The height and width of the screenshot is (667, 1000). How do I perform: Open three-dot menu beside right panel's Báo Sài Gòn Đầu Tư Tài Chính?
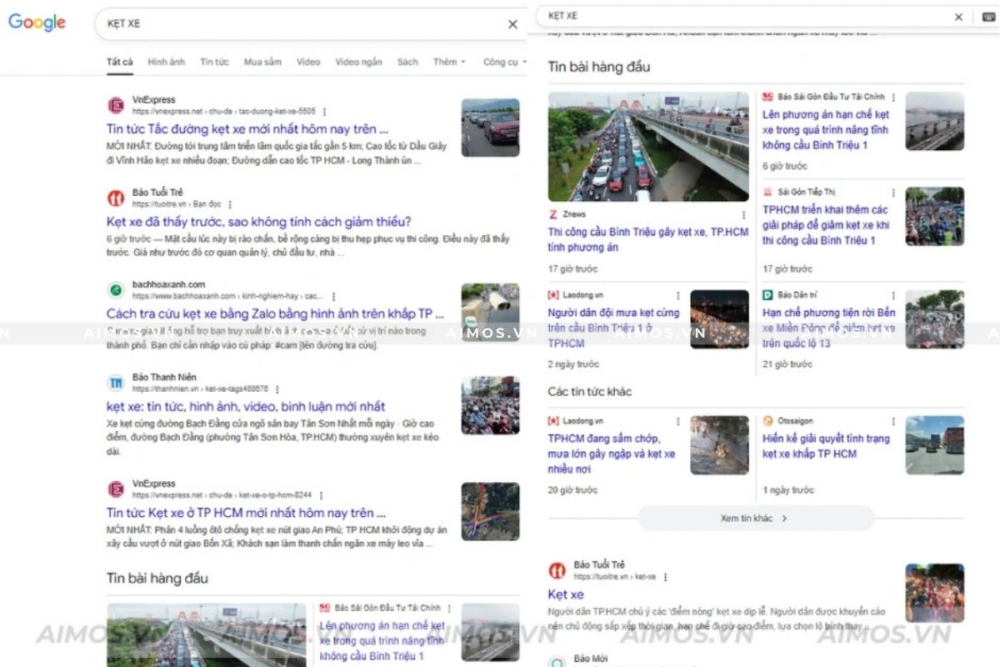click(893, 98)
